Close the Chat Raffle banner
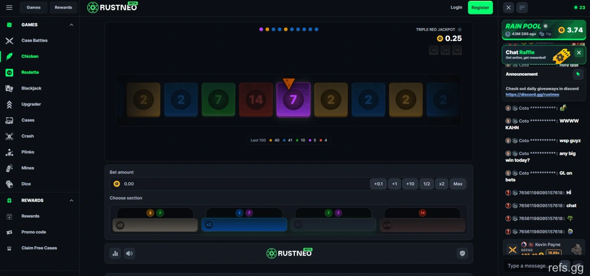This screenshot has width=590, height=276. click(x=579, y=53)
